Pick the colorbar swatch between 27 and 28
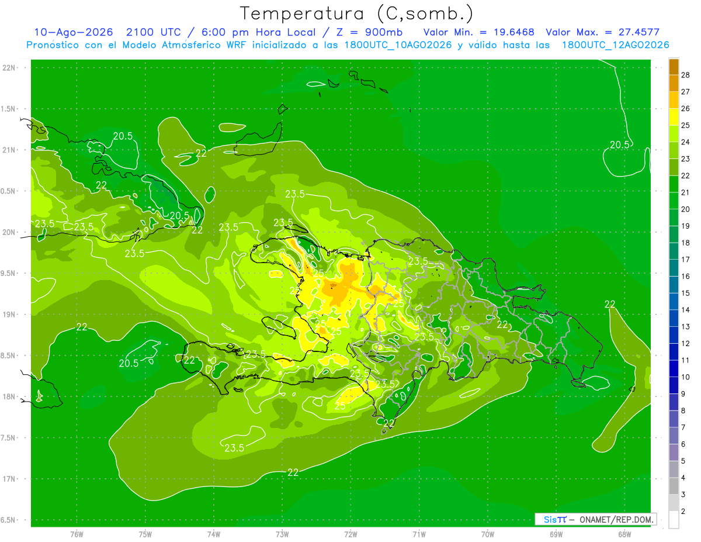 (674, 83)
